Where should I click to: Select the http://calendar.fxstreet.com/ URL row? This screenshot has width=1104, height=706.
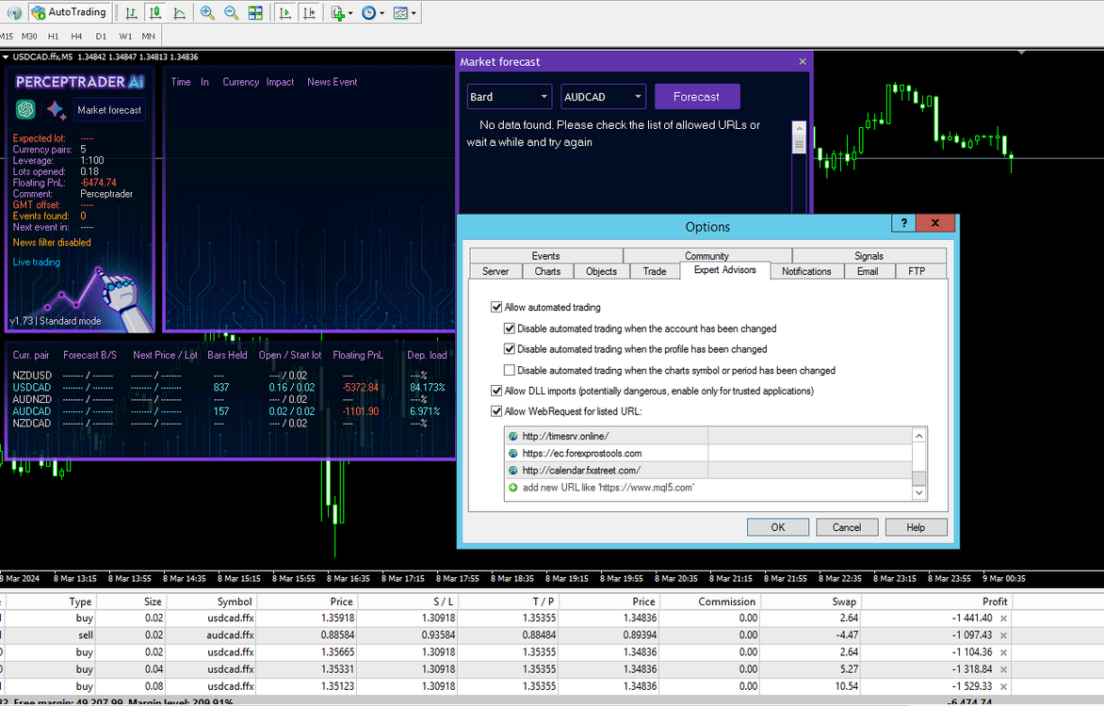[x=708, y=471]
